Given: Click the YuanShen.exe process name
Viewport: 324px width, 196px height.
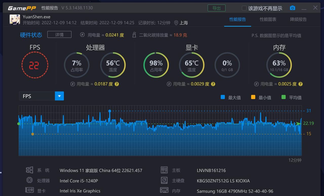Looking at the screenshot, I should click(36, 17).
